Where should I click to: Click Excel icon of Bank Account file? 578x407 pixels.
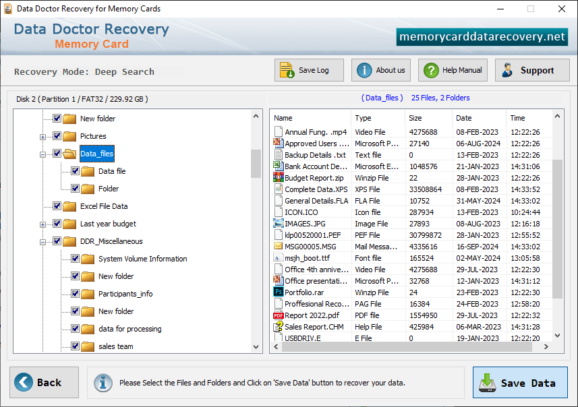click(279, 166)
